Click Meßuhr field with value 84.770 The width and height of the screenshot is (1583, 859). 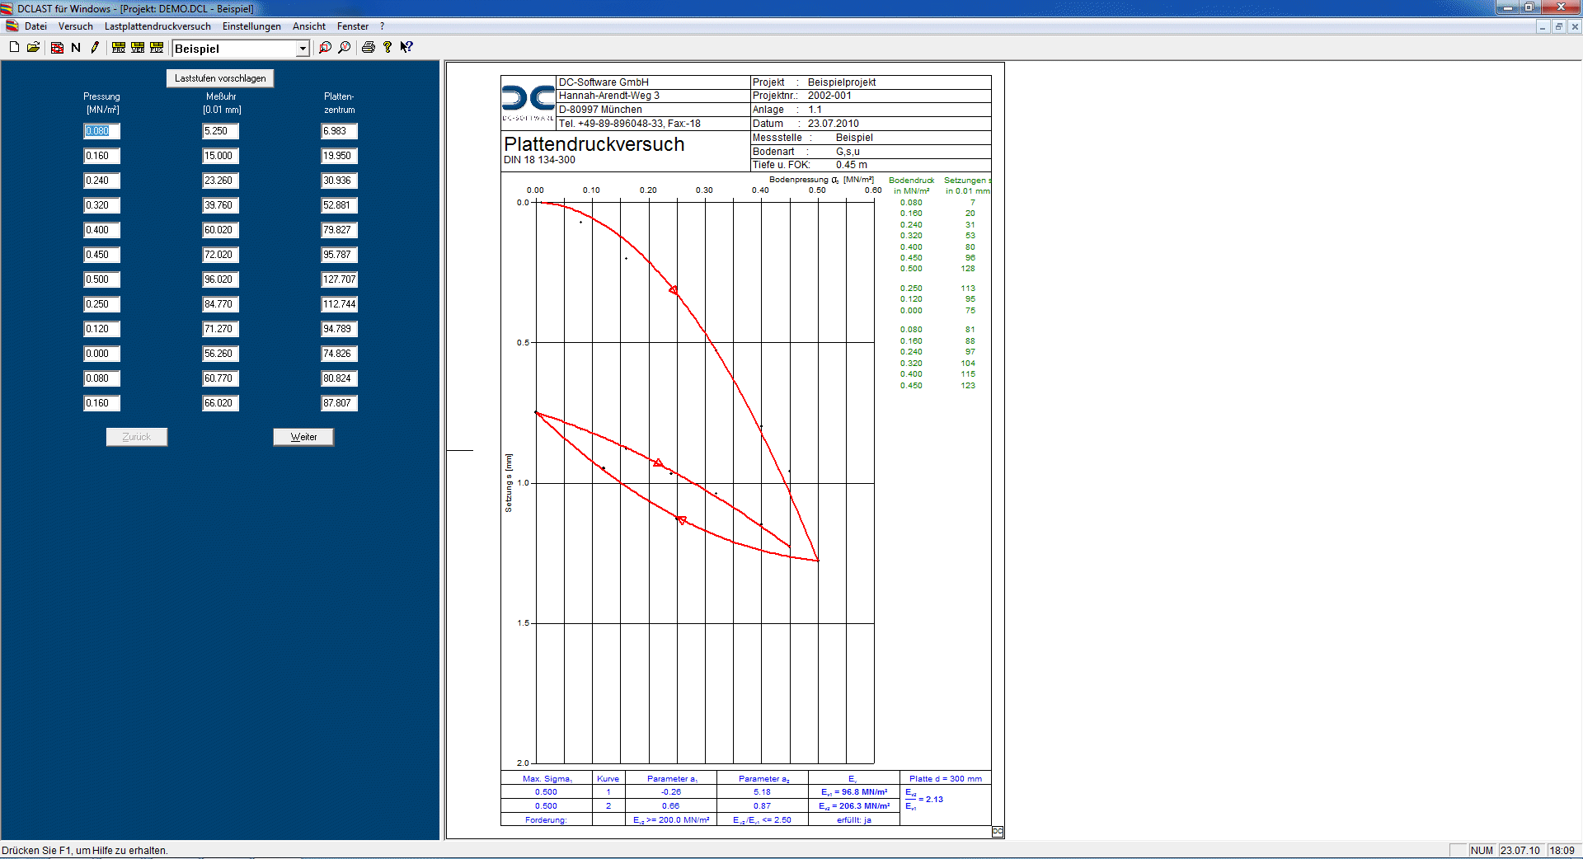coord(221,304)
